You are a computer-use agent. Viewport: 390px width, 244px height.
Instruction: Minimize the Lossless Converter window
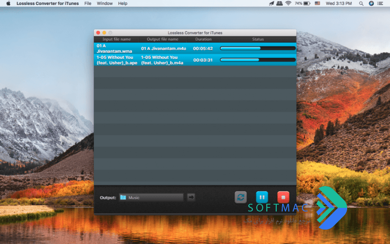coord(104,33)
